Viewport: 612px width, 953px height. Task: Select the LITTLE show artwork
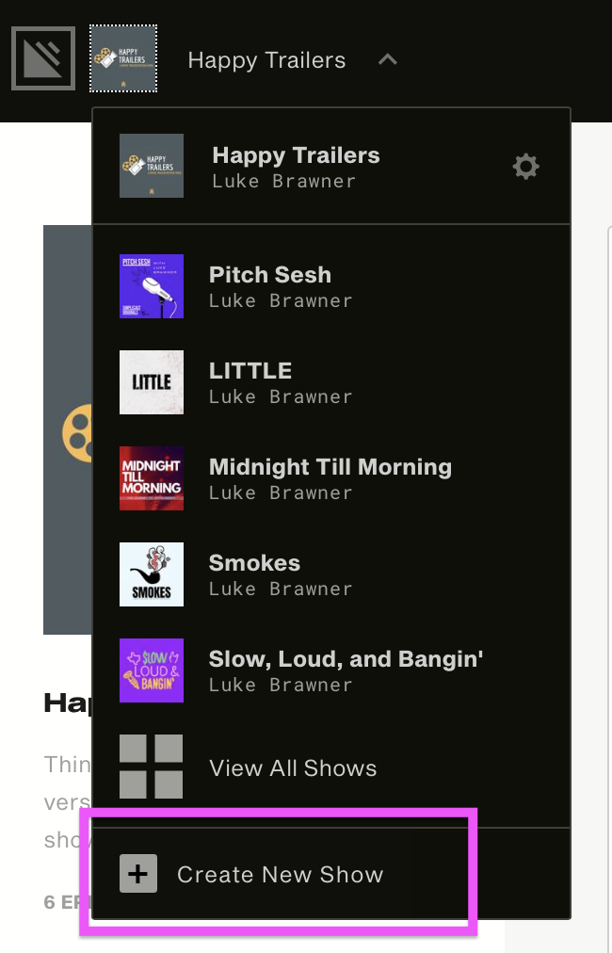(152, 382)
